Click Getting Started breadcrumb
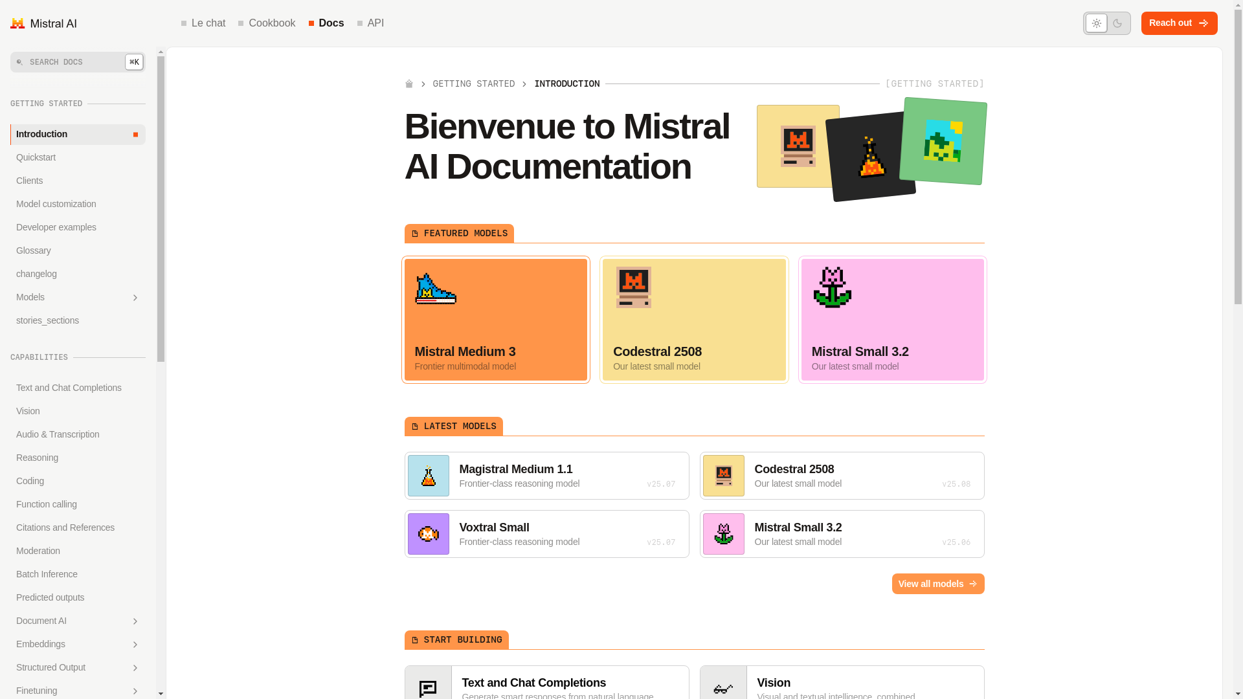 (x=474, y=84)
